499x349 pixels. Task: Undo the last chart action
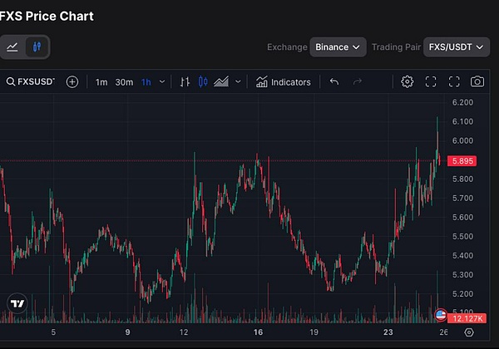(334, 81)
